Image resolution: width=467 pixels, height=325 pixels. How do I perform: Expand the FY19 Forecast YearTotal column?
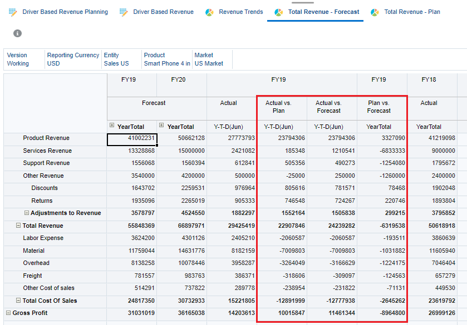pos(111,126)
